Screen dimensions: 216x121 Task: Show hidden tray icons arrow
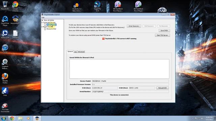192,118
